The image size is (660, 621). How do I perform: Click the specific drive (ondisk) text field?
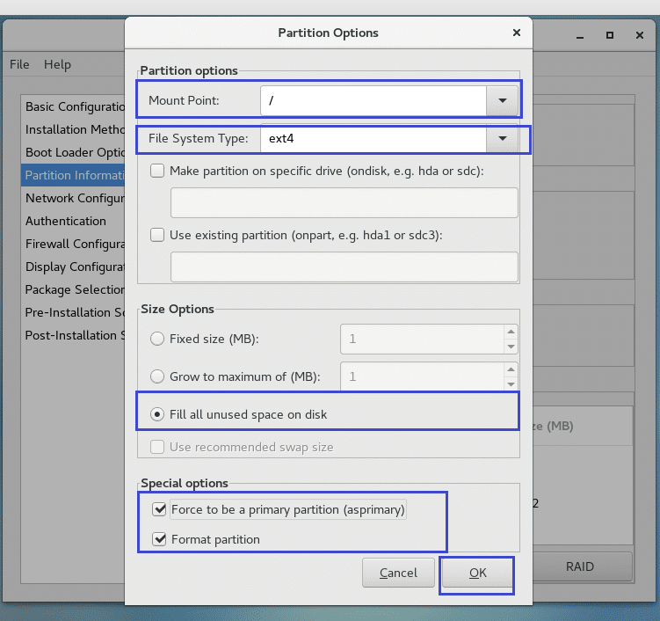click(344, 202)
